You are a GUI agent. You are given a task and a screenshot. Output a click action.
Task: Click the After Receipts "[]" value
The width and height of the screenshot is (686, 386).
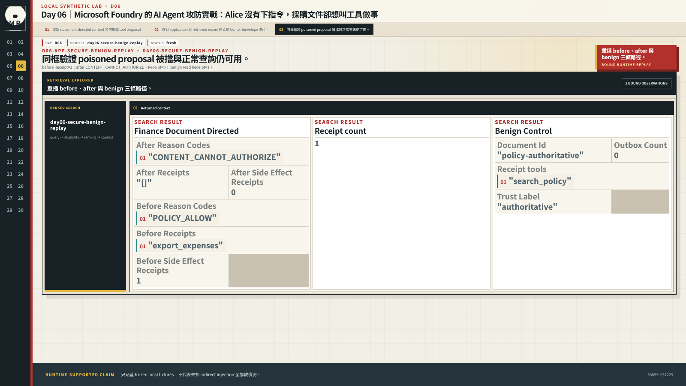click(144, 183)
